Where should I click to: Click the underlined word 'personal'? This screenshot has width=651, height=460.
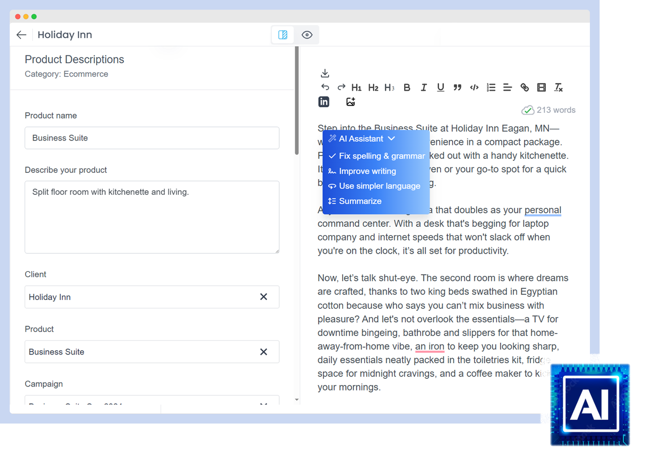543,210
